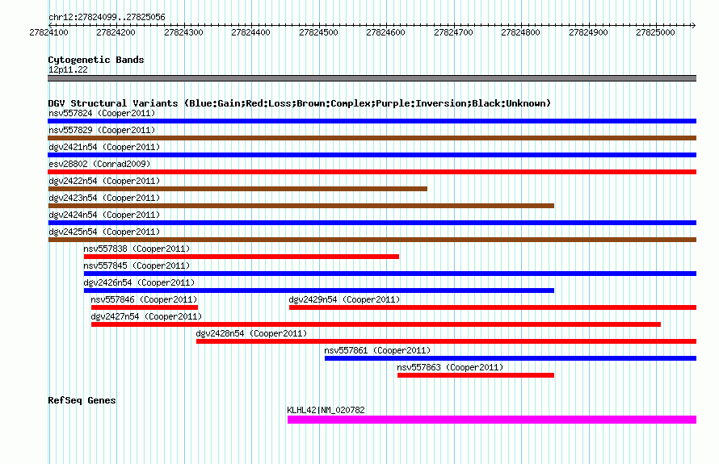Click the RefSeq Genes track title
The image size is (719, 464).
coord(82,400)
